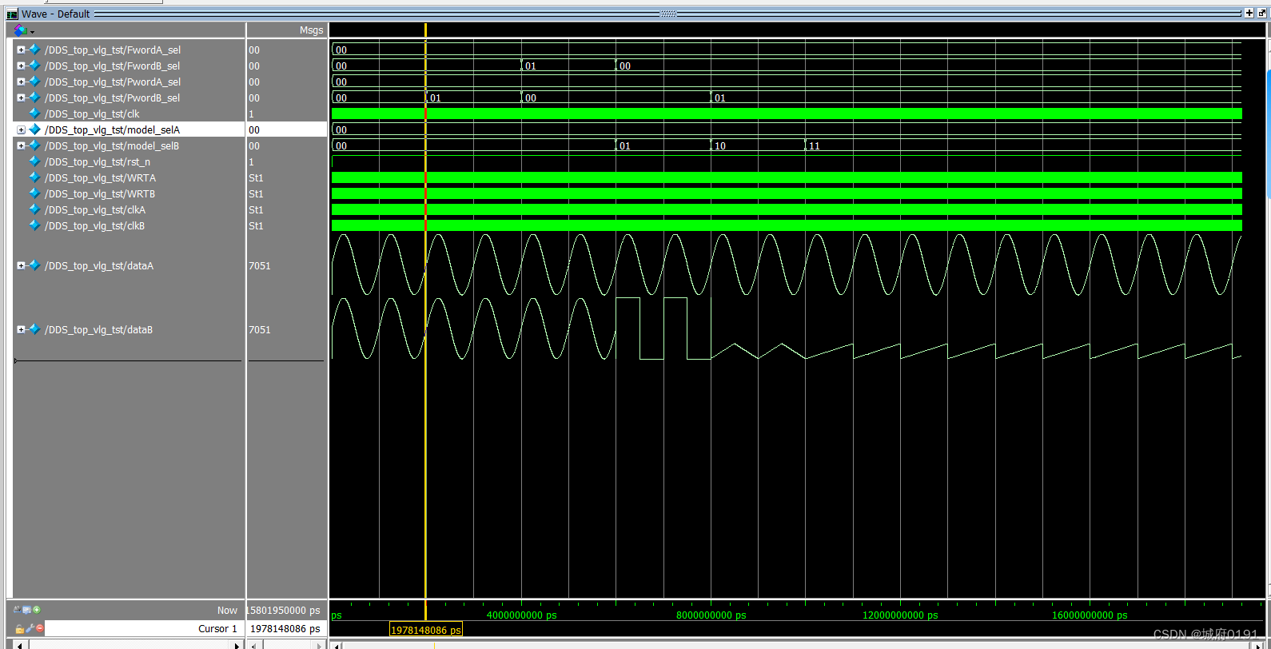Viewport: 1271px width, 649px height.
Task: Click the WRTA signal diamond icon
Action: point(34,177)
